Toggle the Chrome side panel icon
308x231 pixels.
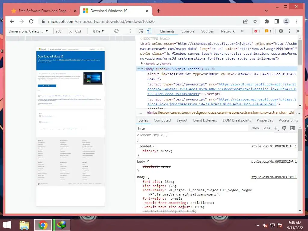click(277, 21)
